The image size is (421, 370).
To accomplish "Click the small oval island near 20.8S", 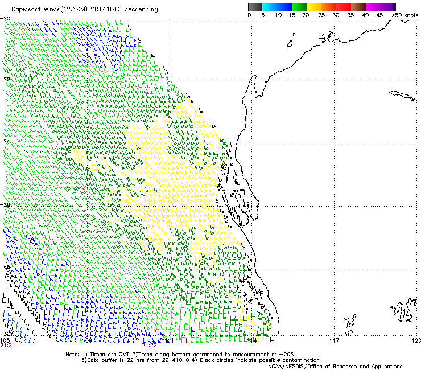I will click(x=290, y=44).
